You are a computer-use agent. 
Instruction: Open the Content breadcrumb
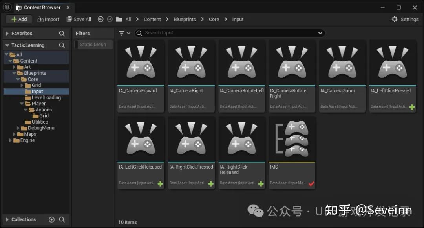(x=152, y=19)
